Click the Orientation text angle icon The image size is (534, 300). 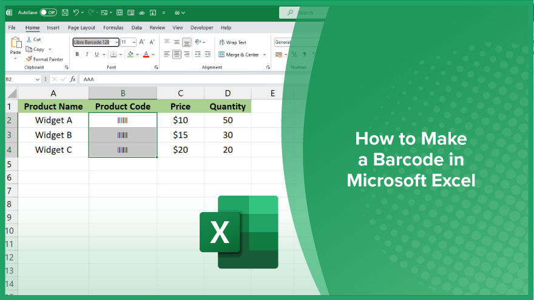tap(198, 42)
